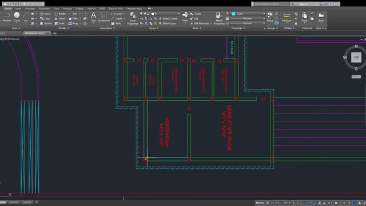
Task: Click N on the ViewCube compass
Action: pos(356,46)
